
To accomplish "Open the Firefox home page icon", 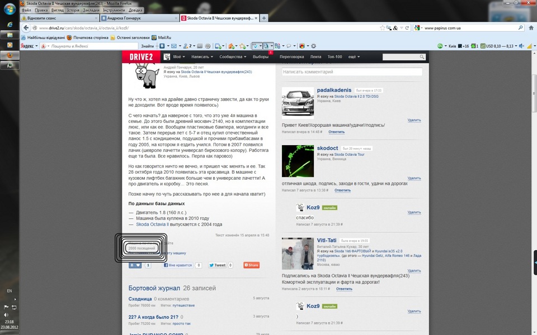I will (x=531, y=28).
